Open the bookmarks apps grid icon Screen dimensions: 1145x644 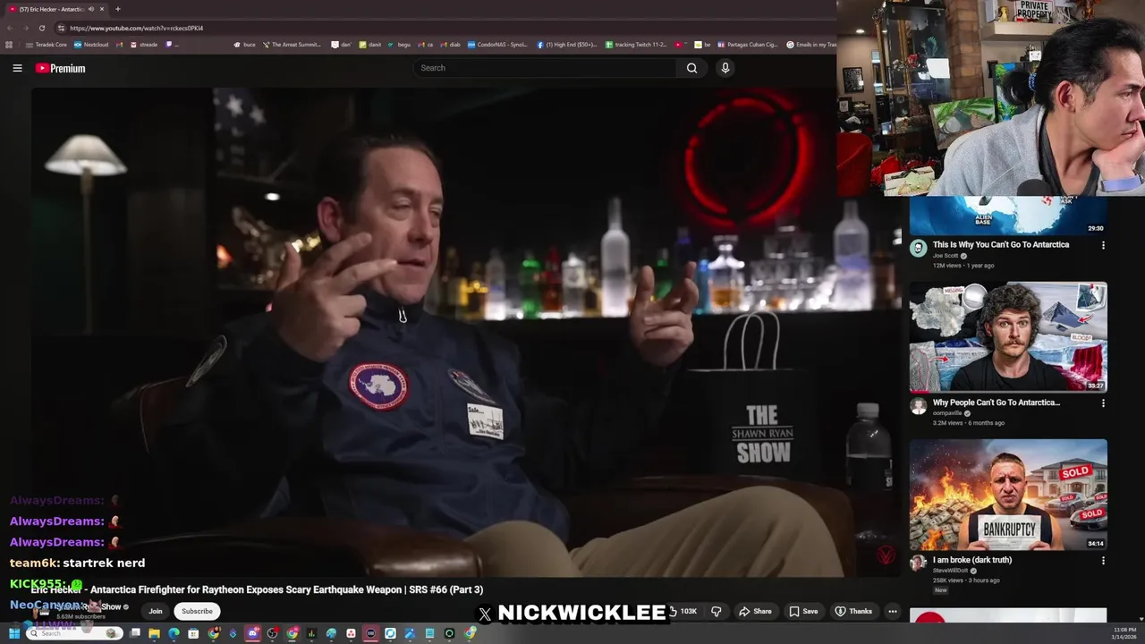coord(9,45)
